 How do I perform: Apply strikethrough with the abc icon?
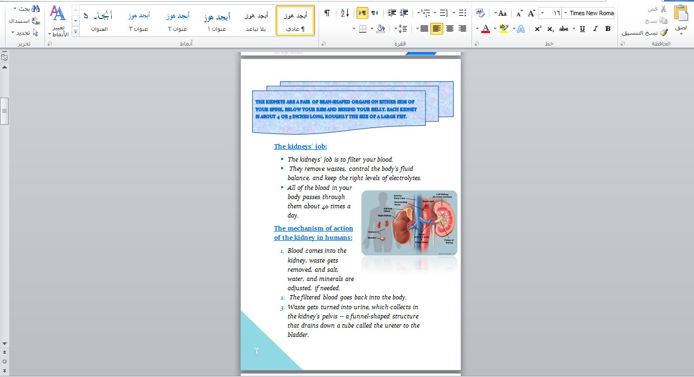[x=564, y=29]
